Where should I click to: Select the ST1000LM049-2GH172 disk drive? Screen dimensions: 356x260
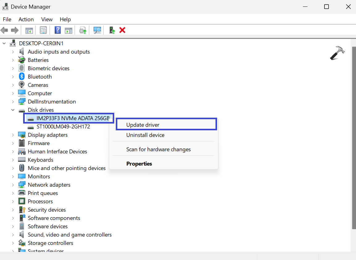pyautogui.click(x=63, y=127)
